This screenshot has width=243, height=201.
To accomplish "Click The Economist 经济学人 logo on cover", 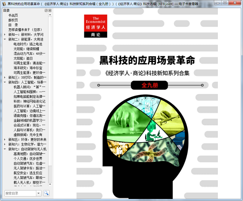I will [96, 26].
